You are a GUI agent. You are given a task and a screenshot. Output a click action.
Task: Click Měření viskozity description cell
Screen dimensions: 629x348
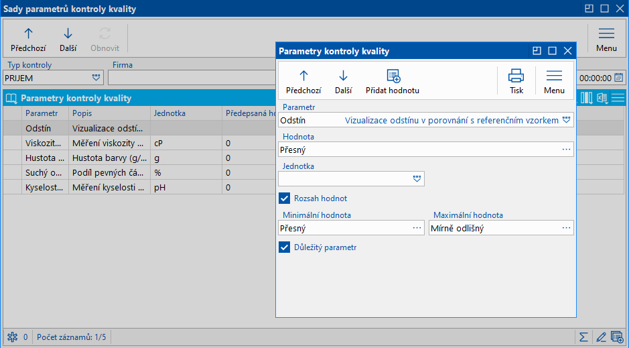coord(109,143)
